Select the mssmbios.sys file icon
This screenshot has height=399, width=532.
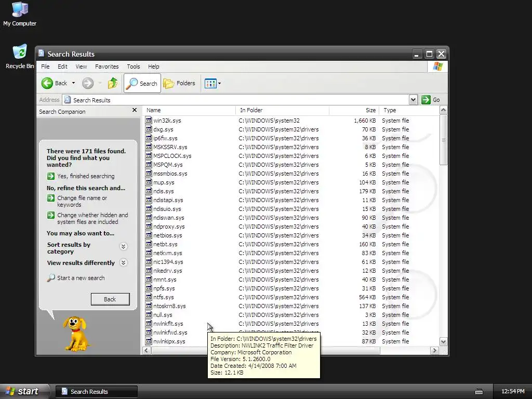(x=148, y=173)
